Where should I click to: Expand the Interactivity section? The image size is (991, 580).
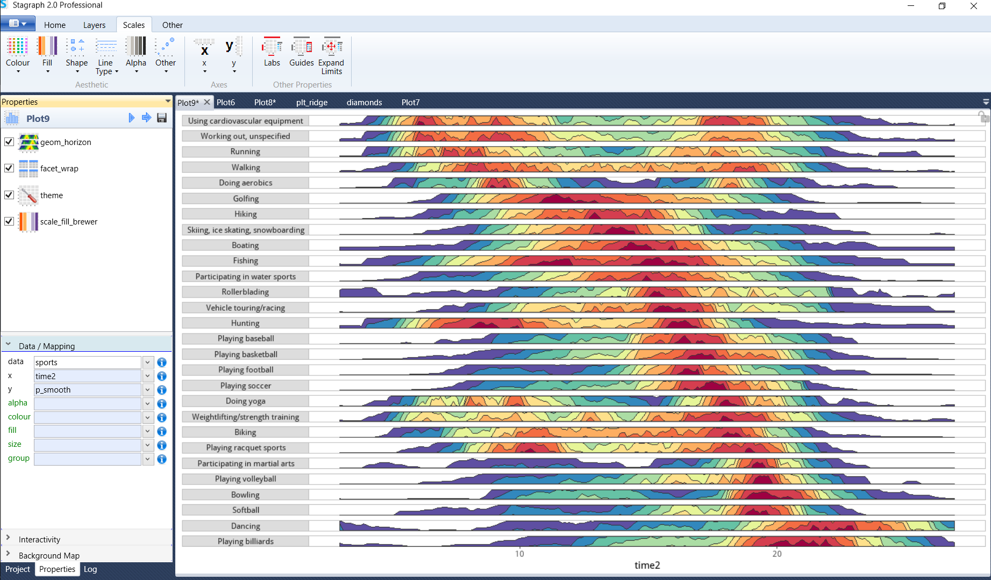(x=8, y=538)
